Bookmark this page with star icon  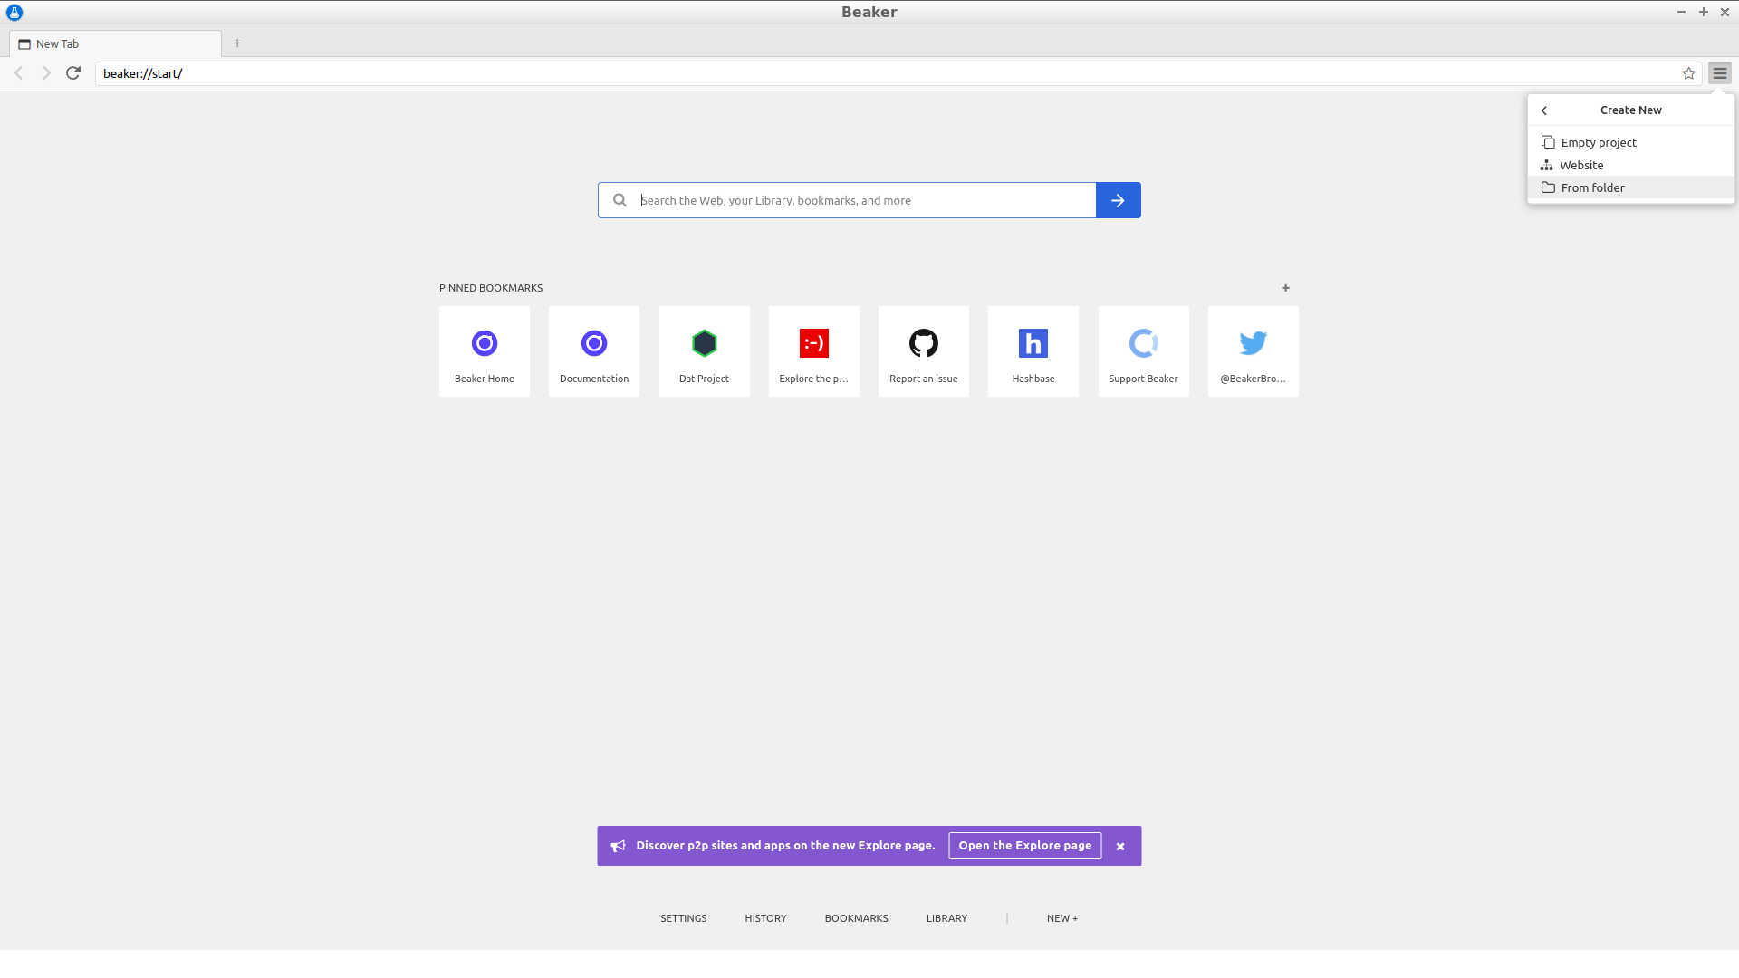click(1688, 73)
